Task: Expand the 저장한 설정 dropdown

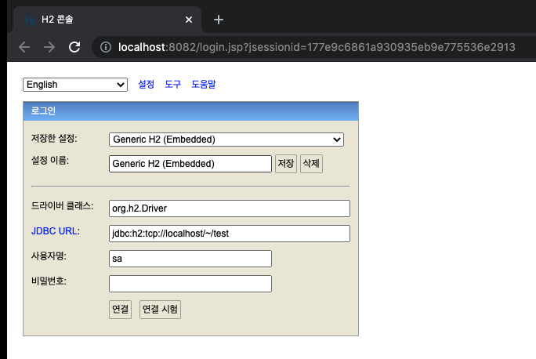Action: click(226, 140)
